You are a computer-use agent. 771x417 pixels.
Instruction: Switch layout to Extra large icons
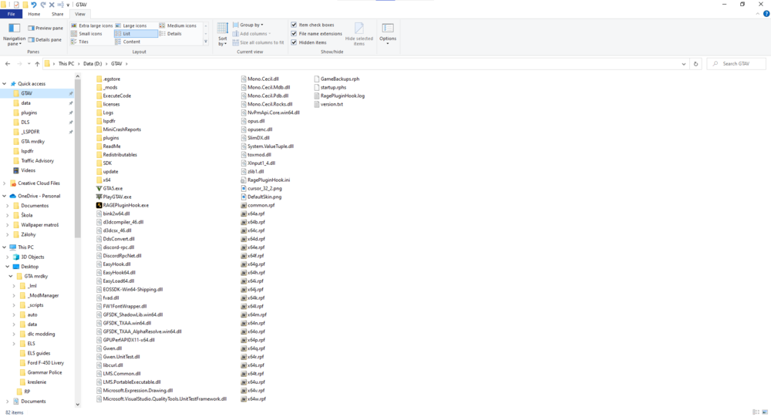point(92,25)
